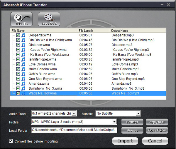Click the music note icon for I Ka Barra
176x149 pixels.
click(23, 55)
